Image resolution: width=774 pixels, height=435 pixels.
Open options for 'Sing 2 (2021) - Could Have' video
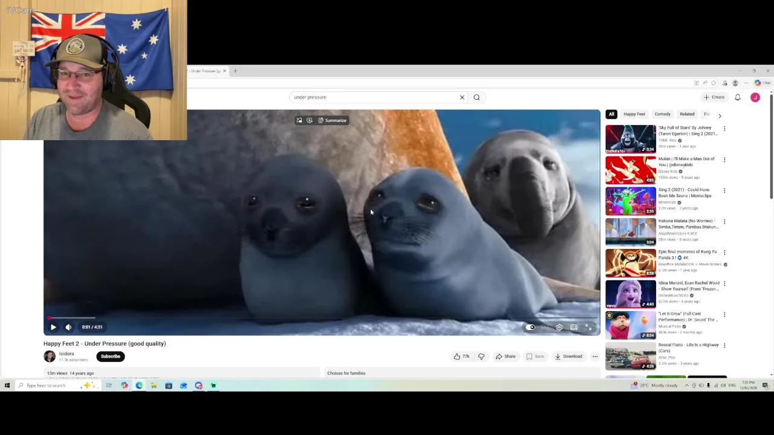[724, 190]
